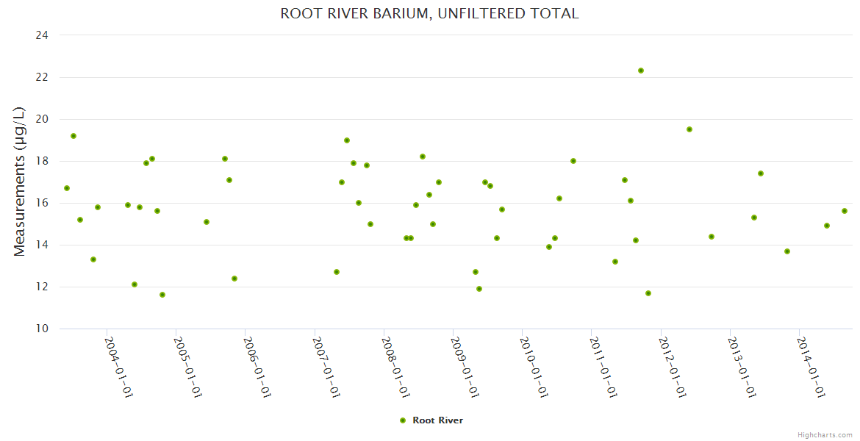
Task: Select the 2009 low point near 11.9
Action: click(x=479, y=289)
